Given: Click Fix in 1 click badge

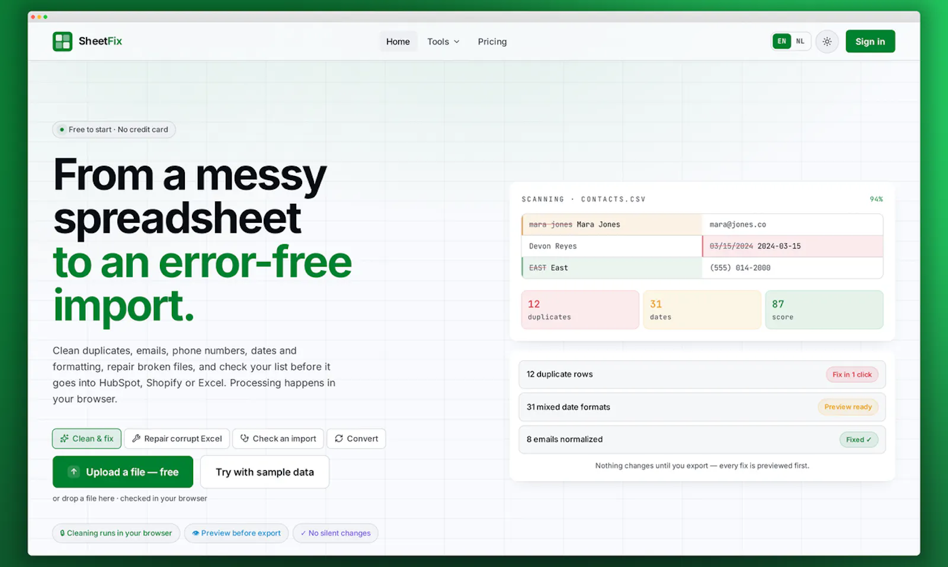Looking at the screenshot, I should 852,374.
